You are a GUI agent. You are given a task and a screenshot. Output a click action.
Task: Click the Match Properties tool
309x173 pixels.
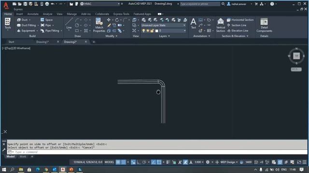99,25
